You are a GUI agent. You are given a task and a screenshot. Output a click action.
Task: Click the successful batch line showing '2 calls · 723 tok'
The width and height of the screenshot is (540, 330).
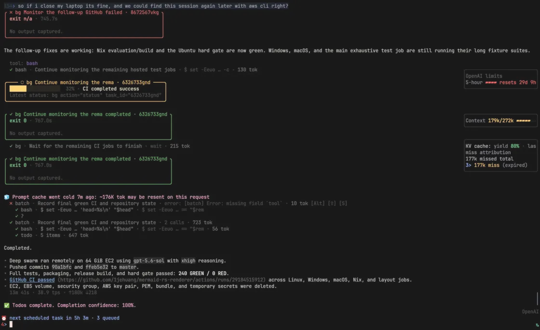pyautogui.click(x=111, y=222)
